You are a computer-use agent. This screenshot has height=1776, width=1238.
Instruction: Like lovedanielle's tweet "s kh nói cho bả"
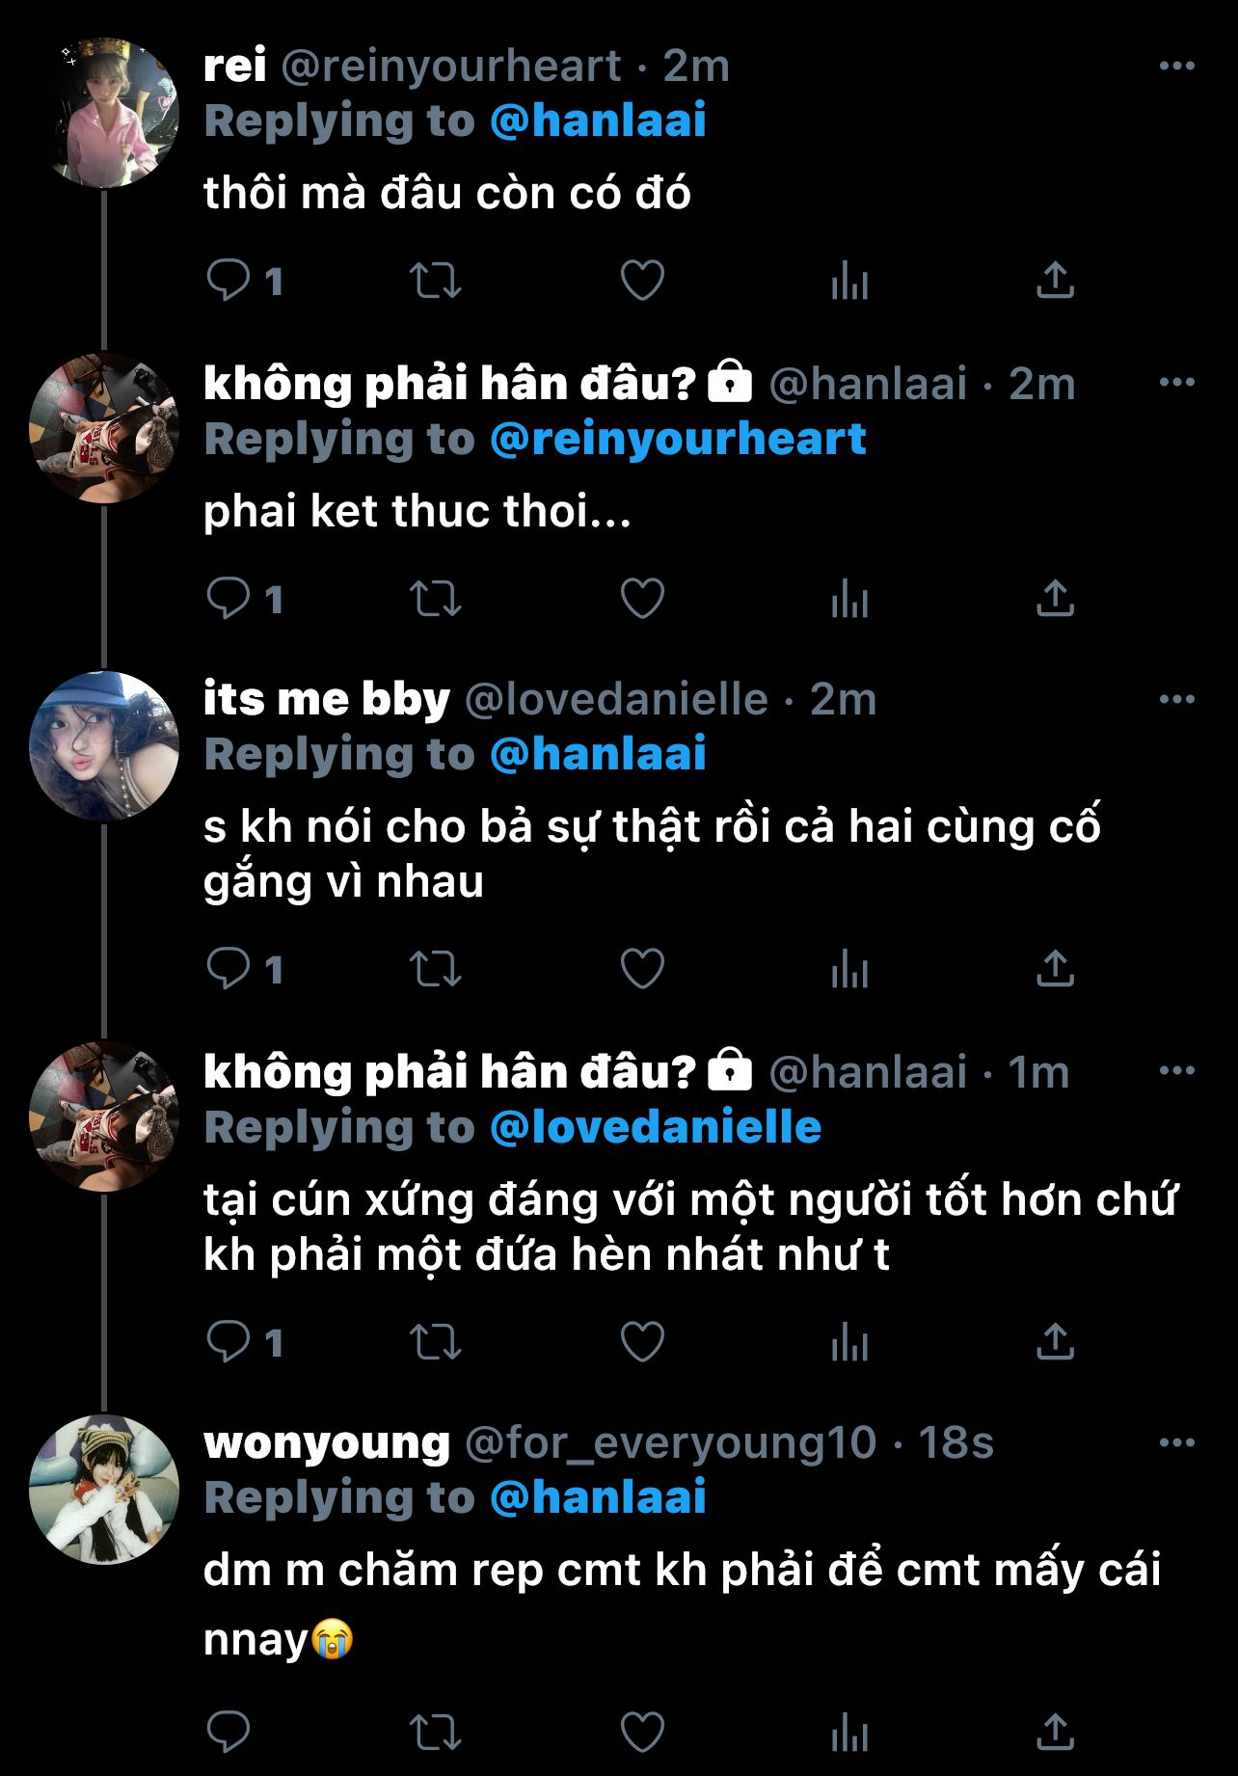[x=642, y=968]
